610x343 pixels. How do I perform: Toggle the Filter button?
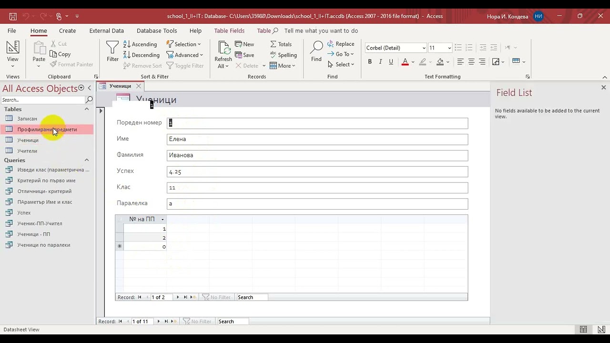point(112,51)
